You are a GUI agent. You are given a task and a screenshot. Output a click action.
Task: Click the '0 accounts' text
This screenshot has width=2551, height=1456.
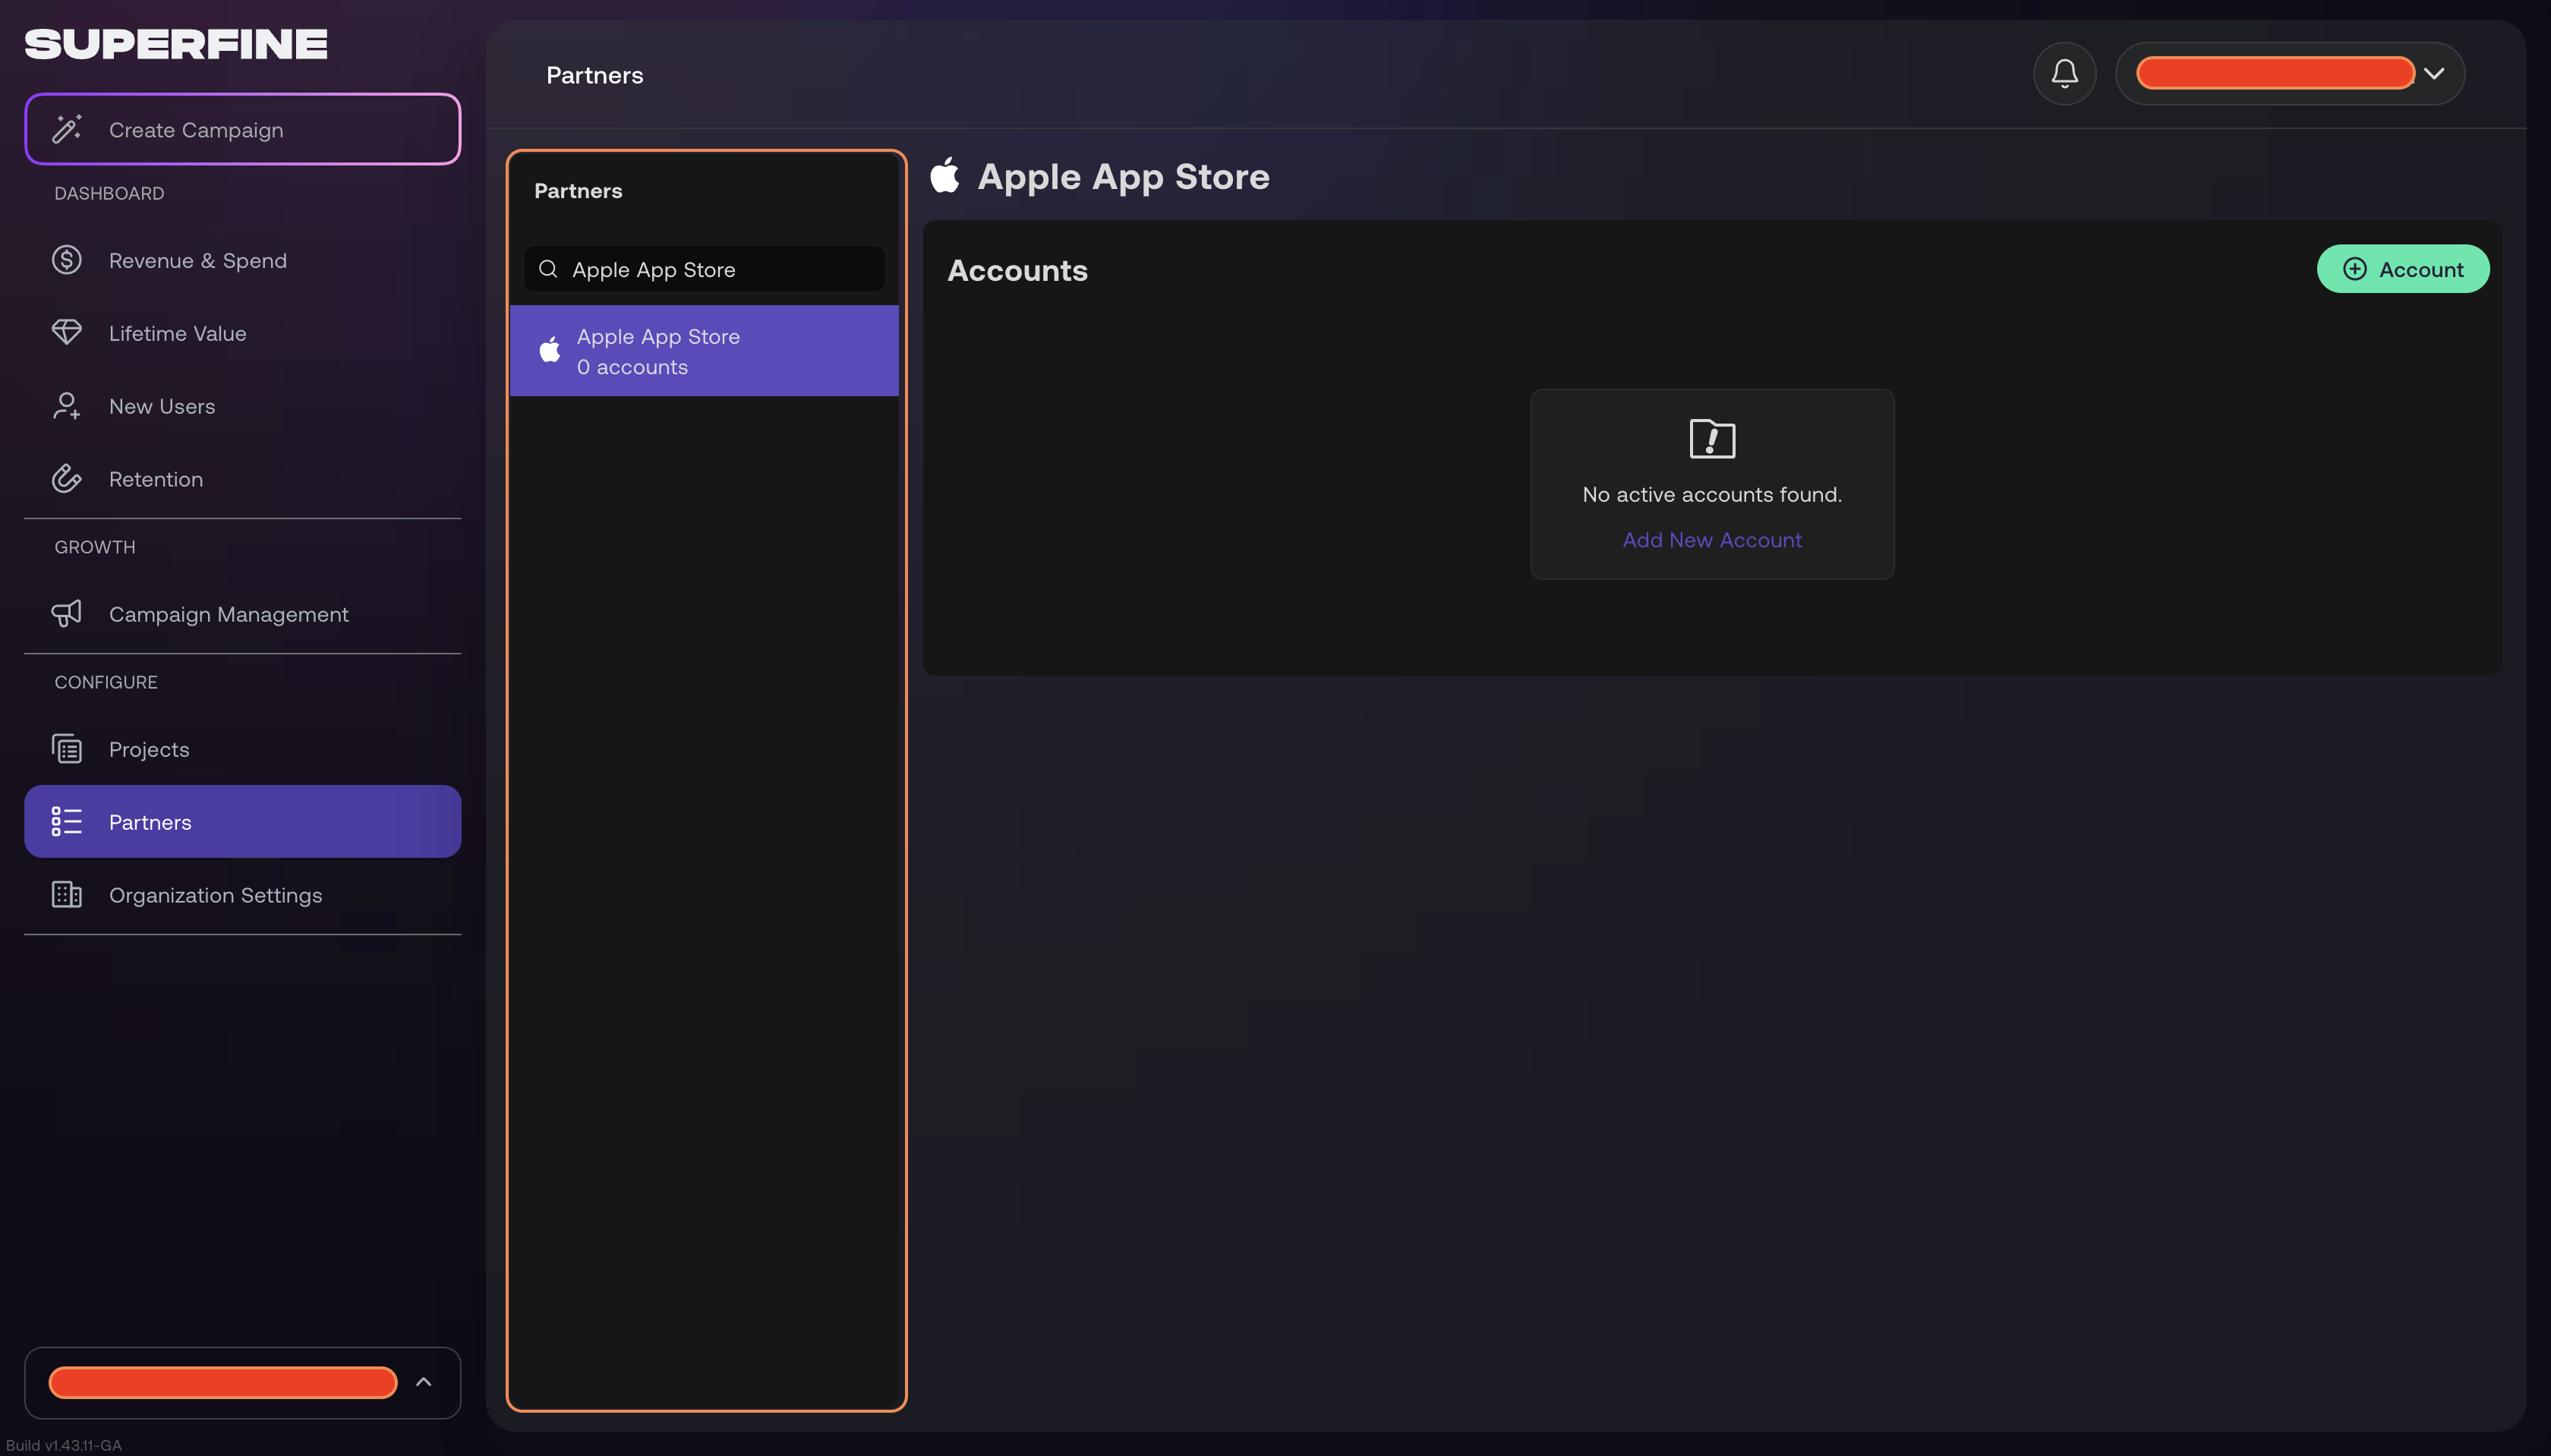point(632,367)
